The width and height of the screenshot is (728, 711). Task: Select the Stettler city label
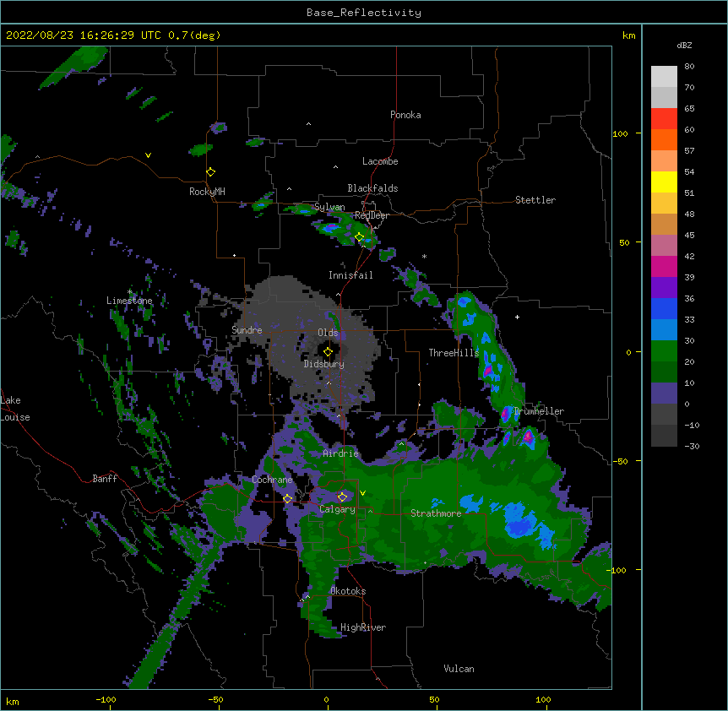coord(535,200)
